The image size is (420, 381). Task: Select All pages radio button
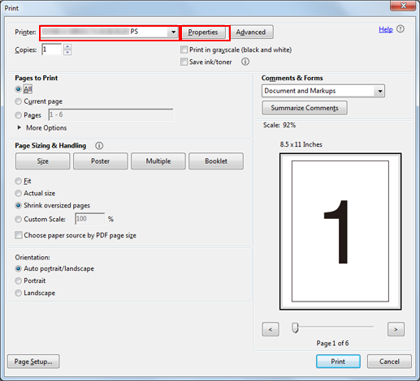pos(18,89)
